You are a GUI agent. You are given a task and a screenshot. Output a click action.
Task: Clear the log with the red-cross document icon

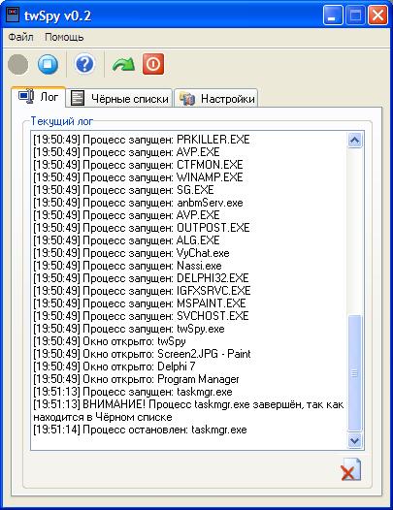click(351, 469)
